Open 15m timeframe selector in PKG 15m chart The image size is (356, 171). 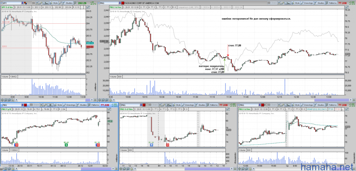coord(169,105)
